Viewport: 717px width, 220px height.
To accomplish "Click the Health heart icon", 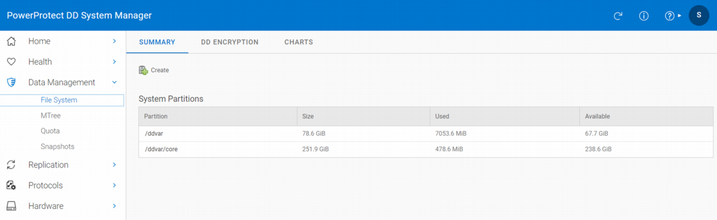I will pyautogui.click(x=11, y=62).
